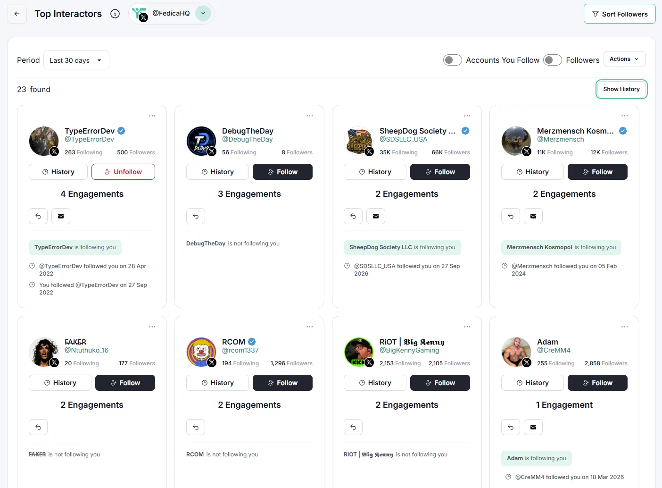Toggle the Accounts You Follow switch
662x488 pixels.
[453, 60]
